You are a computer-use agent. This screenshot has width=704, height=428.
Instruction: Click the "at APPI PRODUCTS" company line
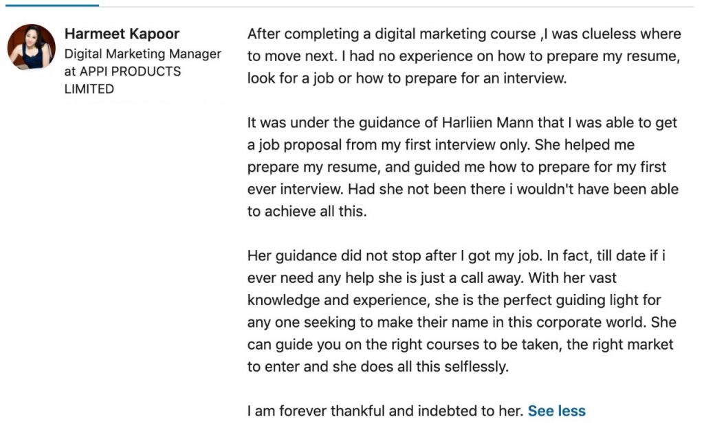122,71
